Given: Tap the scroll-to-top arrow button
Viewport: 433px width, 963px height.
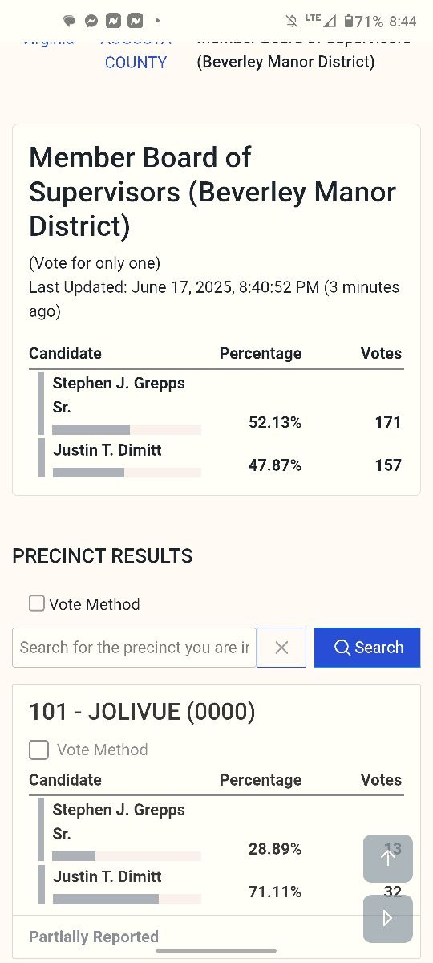Looking at the screenshot, I should (x=388, y=859).
